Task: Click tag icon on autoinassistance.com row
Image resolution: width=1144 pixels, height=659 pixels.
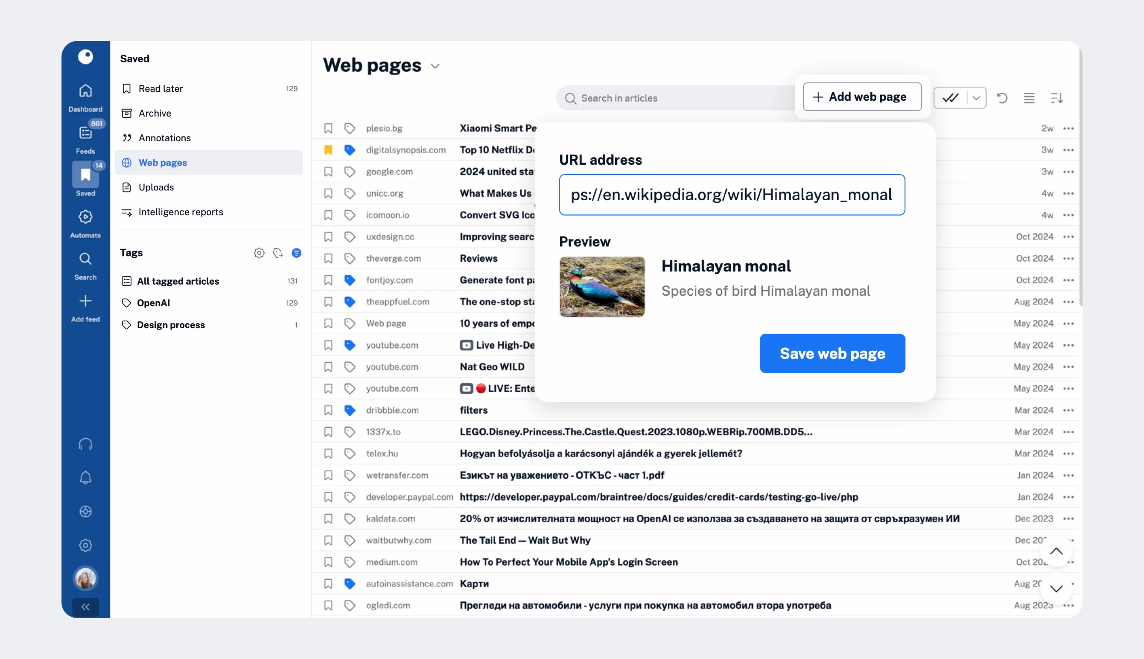Action: click(349, 584)
